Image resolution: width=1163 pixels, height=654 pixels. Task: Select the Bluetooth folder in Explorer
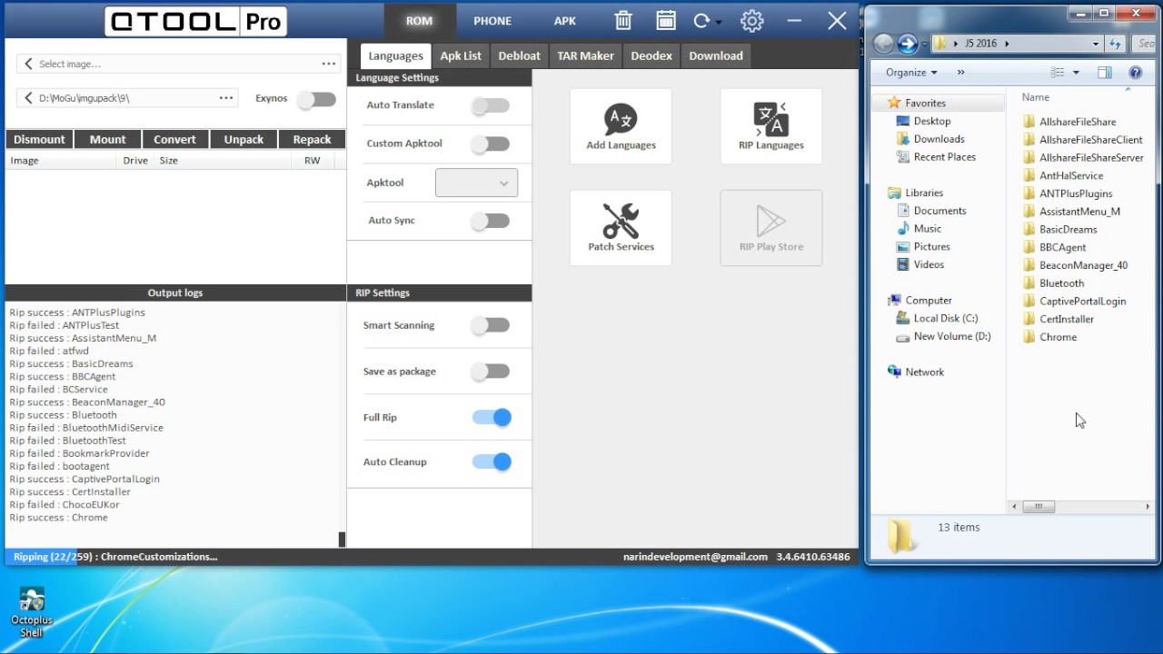[x=1061, y=283]
